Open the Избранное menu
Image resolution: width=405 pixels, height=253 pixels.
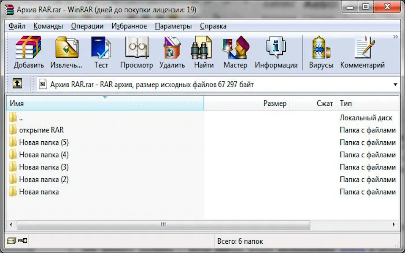pyautogui.click(x=129, y=26)
